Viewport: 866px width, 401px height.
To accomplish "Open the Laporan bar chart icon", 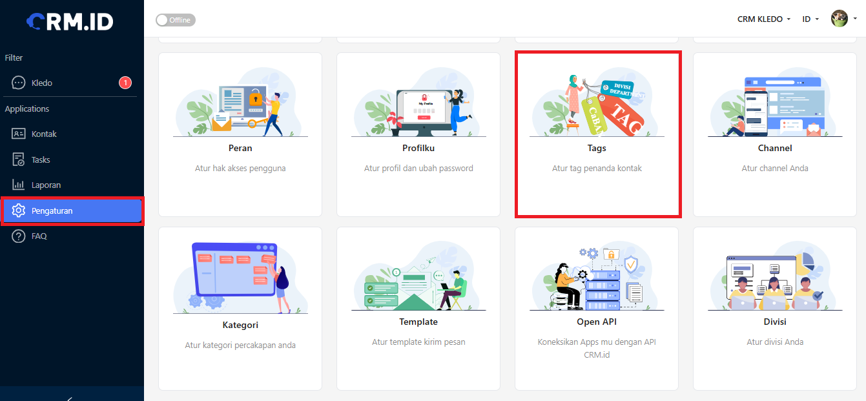I will [x=19, y=185].
